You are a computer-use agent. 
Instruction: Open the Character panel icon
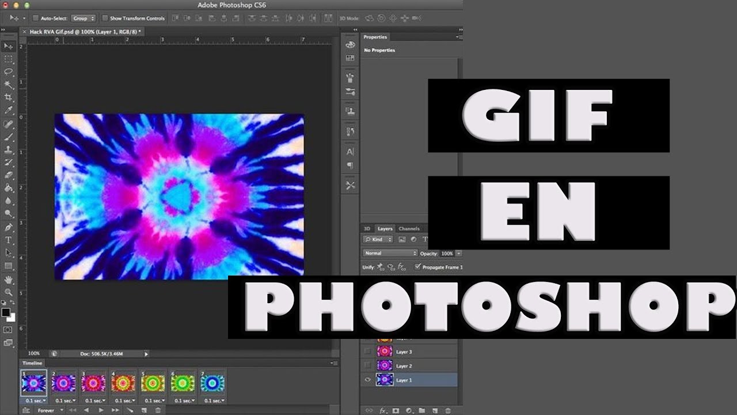350,152
